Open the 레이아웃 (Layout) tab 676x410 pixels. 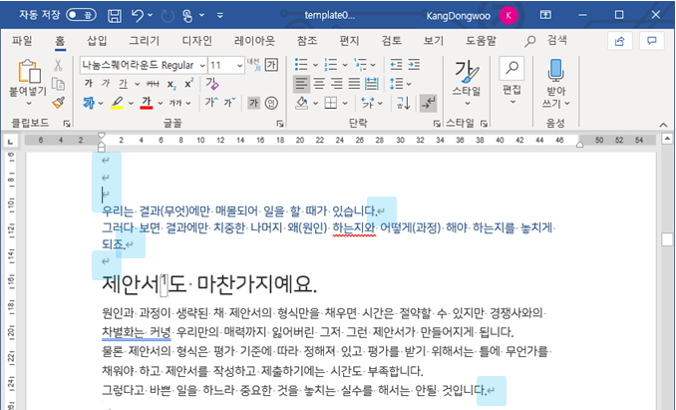click(x=254, y=41)
